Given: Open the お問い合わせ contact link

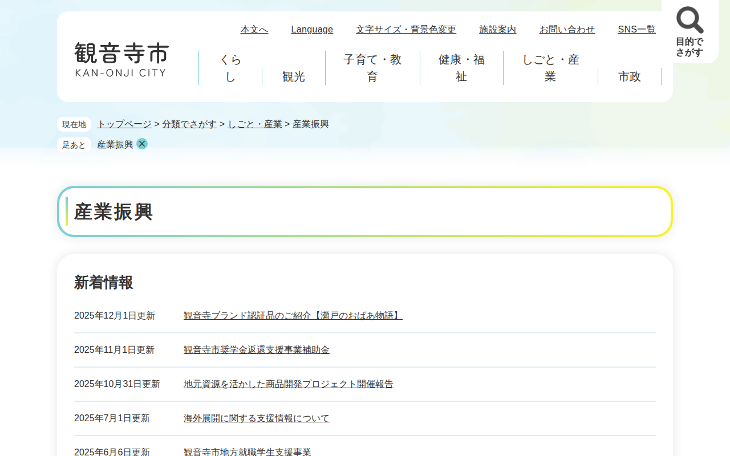Looking at the screenshot, I should point(567,30).
